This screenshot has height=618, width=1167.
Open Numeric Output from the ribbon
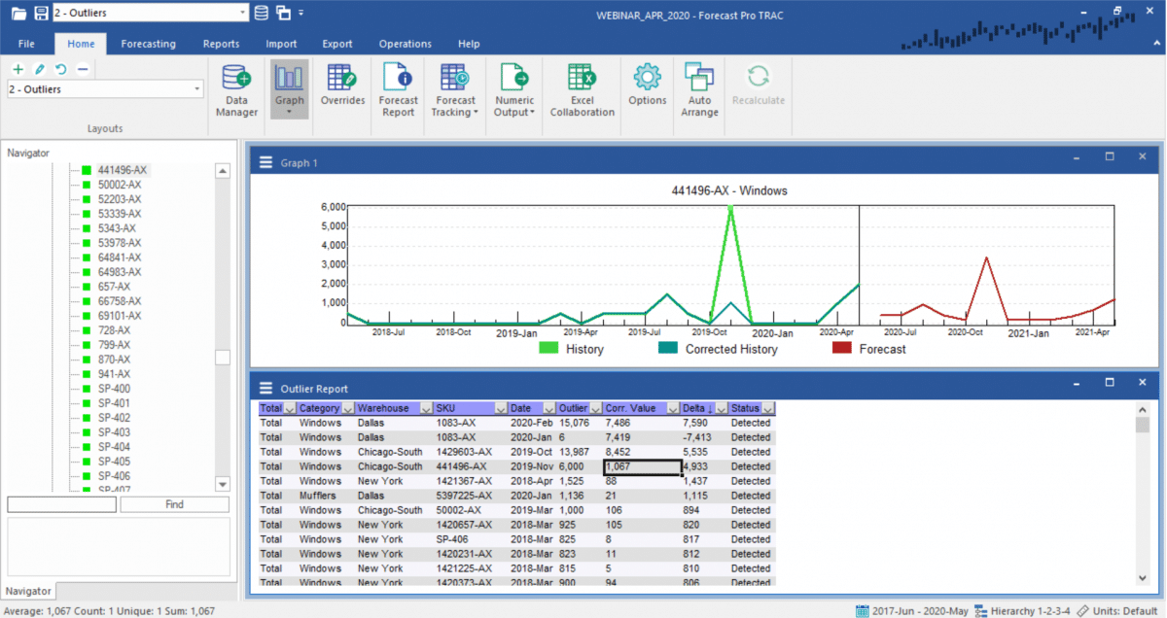513,90
